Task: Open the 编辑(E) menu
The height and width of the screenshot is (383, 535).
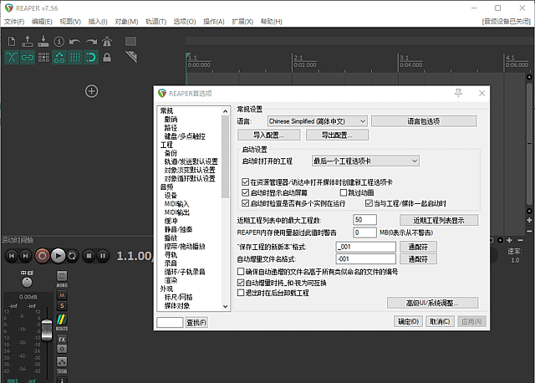Action: pos(42,22)
